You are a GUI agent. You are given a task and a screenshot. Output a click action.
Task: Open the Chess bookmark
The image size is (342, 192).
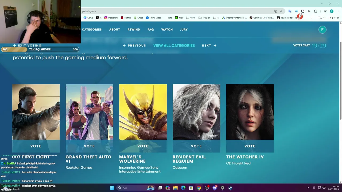click(138, 18)
